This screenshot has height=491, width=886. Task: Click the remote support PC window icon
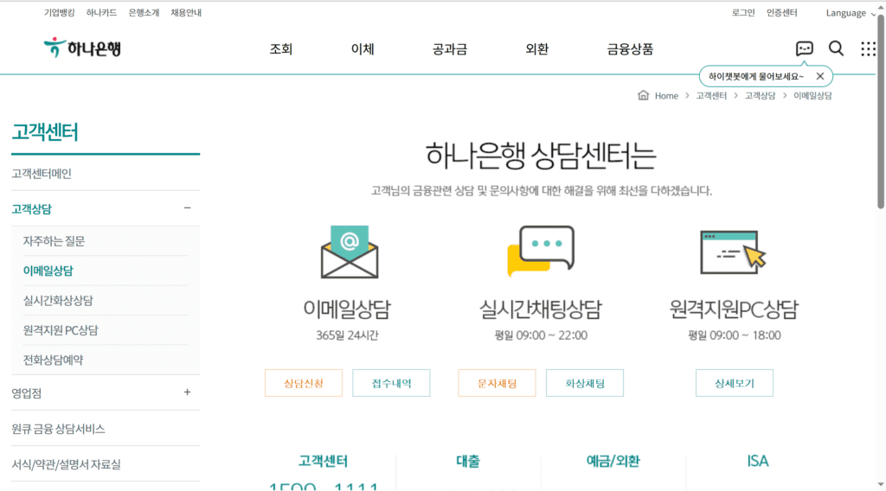click(733, 252)
